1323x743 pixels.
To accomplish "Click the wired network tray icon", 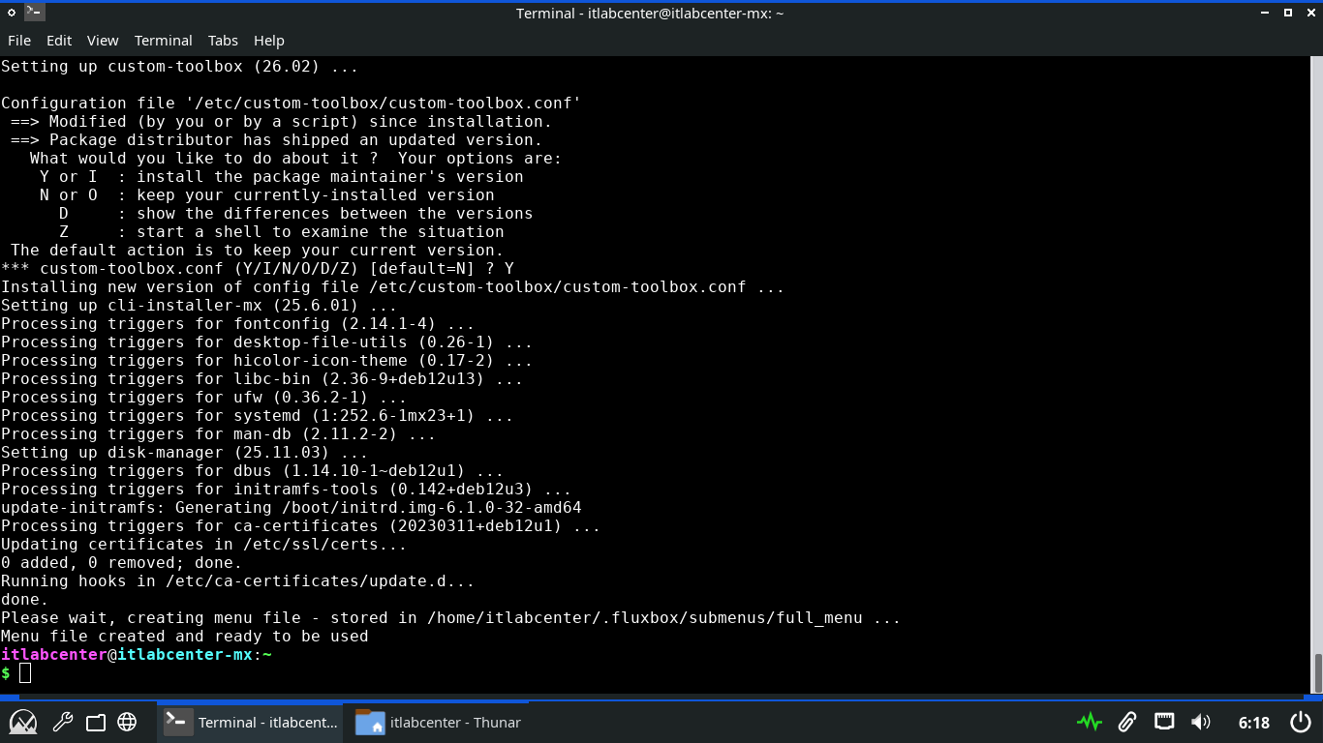I will [x=1164, y=722].
